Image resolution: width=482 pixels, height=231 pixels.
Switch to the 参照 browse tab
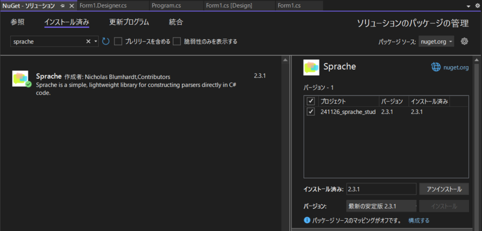coord(17,22)
